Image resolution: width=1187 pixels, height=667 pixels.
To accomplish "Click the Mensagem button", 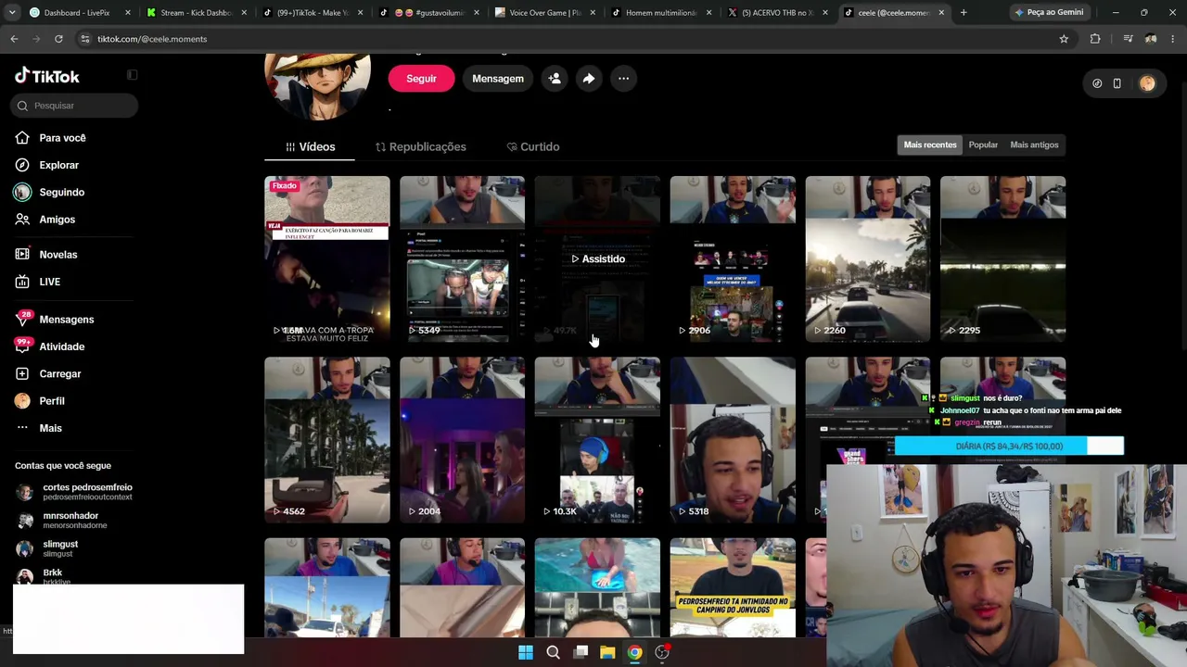I will pos(498,79).
